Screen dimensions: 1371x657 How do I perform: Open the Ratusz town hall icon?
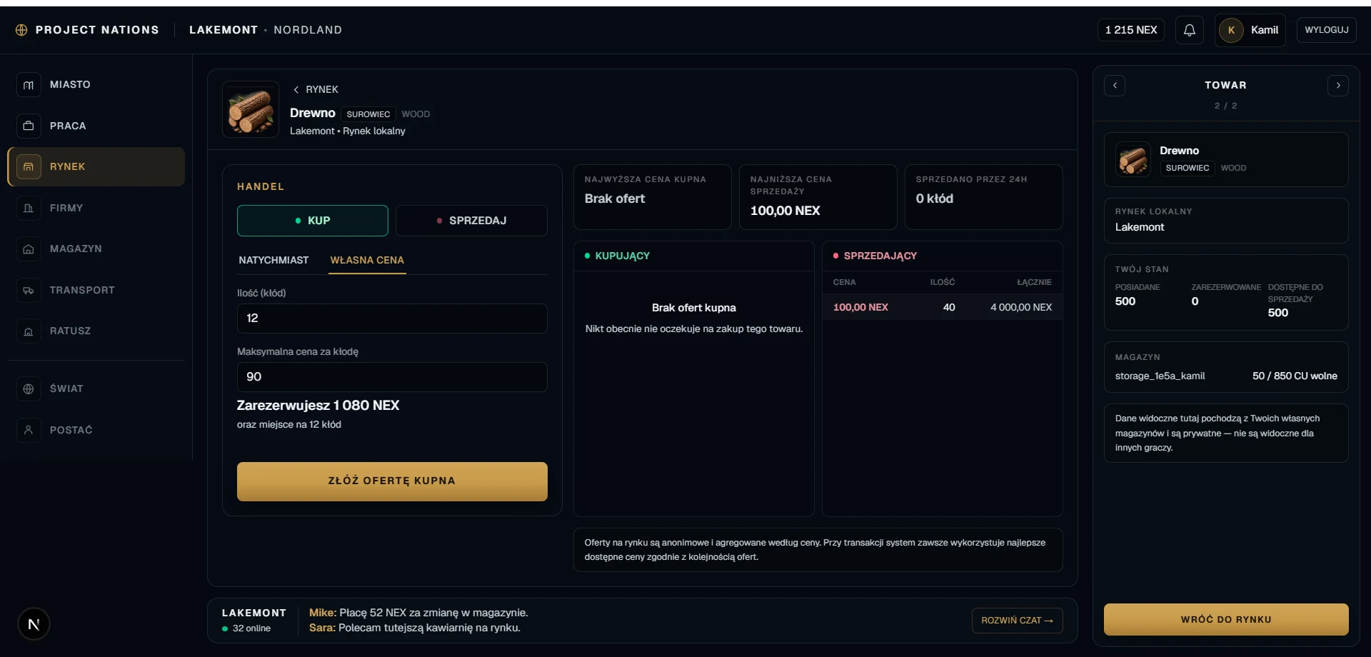29,331
